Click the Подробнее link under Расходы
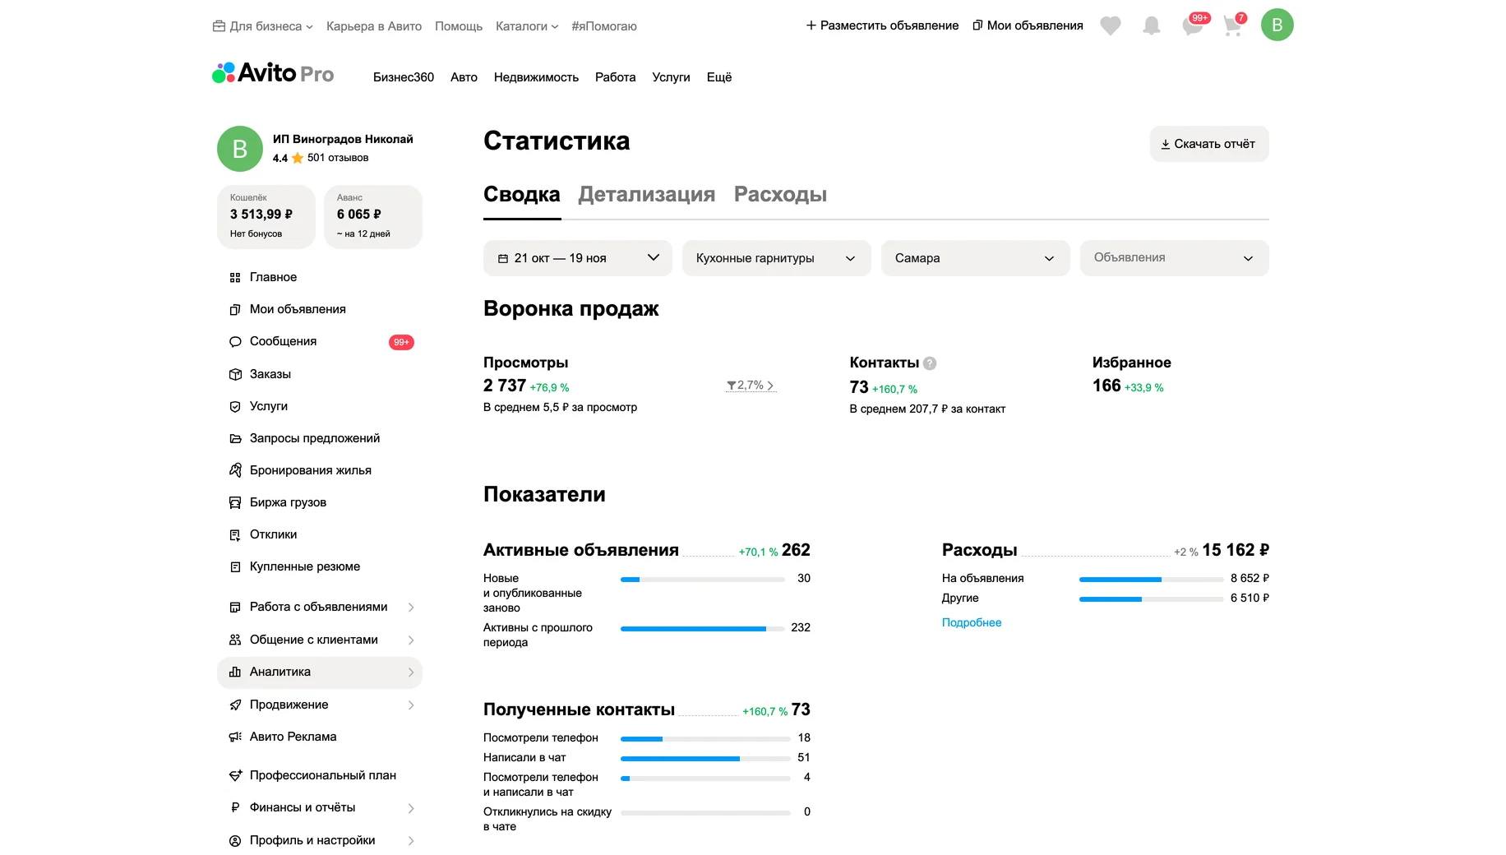1506x855 pixels. click(x=972, y=623)
